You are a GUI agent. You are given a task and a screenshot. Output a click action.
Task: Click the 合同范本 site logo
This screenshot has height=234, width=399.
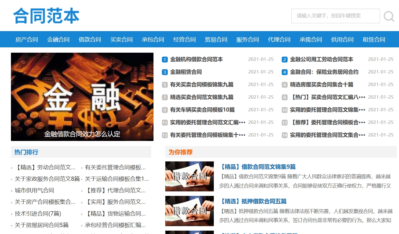pos(46,16)
